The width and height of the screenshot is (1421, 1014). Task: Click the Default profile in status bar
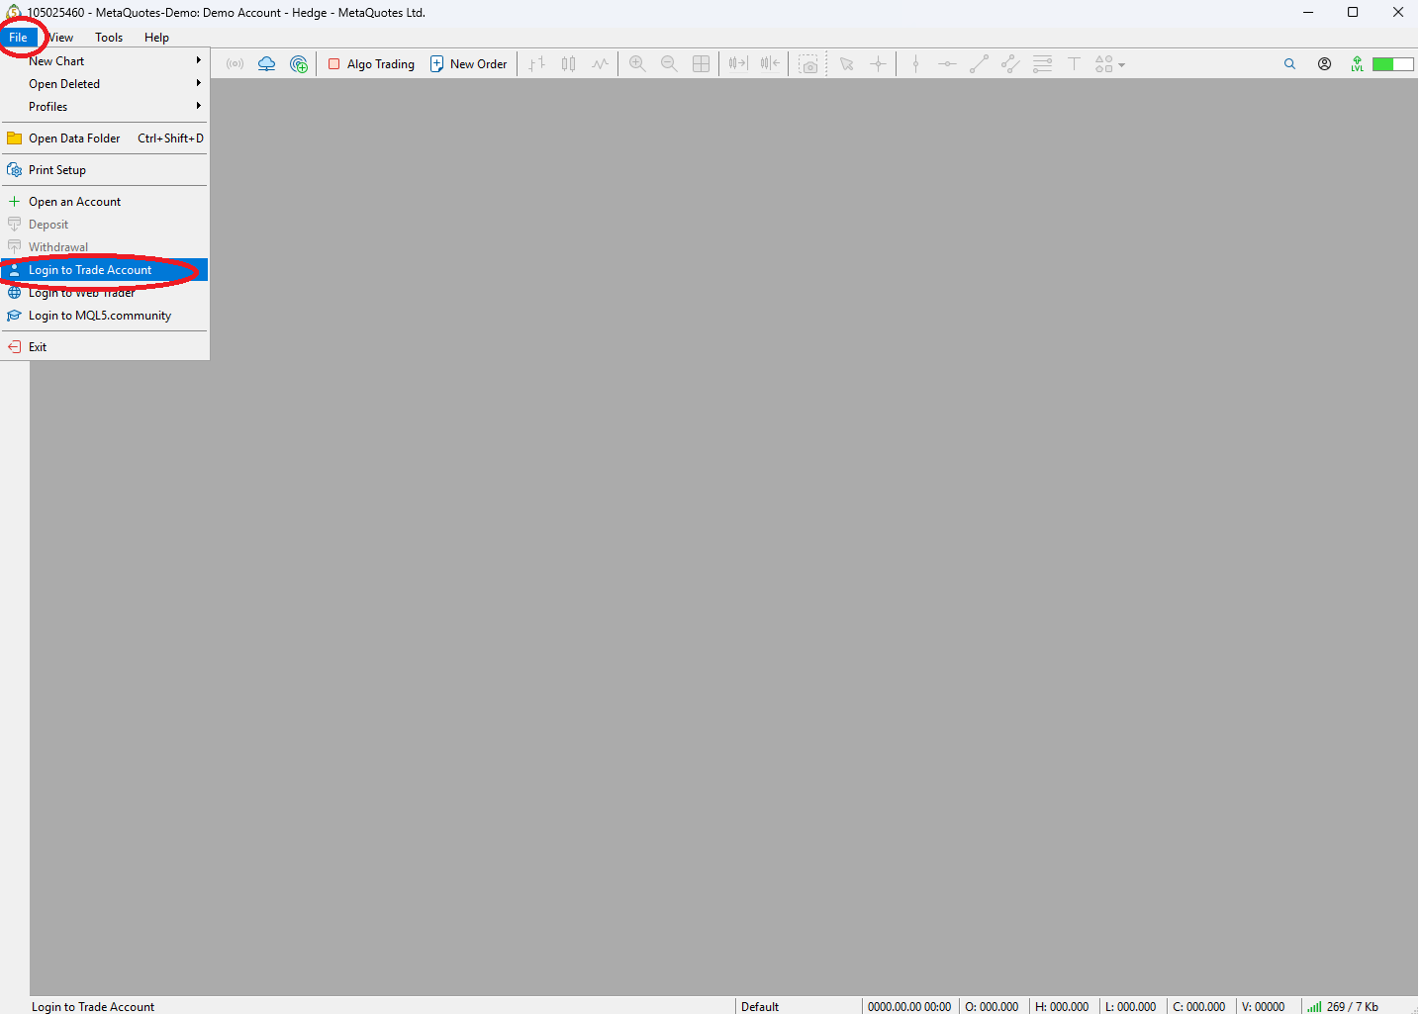tap(760, 1006)
